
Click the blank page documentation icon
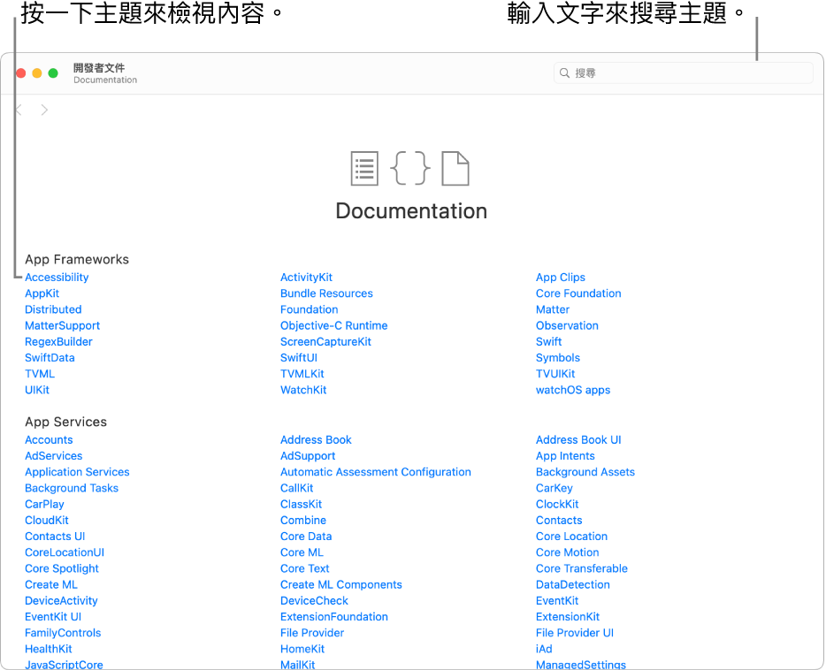tap(455, 169)
